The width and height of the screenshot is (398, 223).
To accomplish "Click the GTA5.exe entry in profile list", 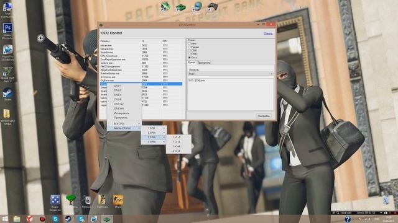I will point(197,81).
